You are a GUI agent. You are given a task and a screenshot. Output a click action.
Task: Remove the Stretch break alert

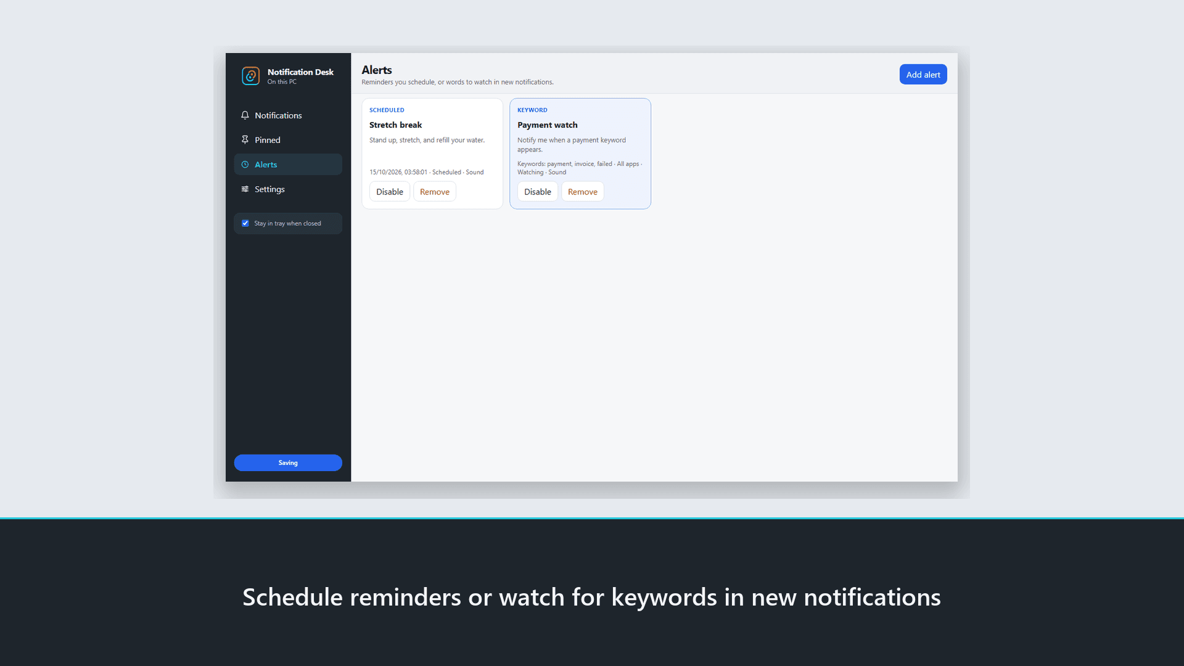435,192
